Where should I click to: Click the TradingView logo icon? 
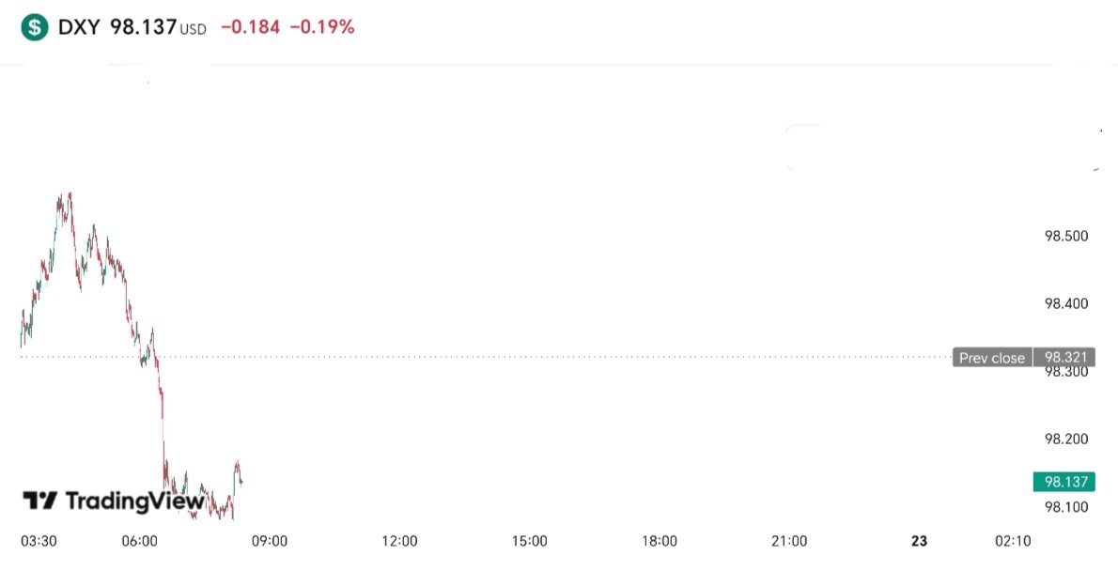[x=40, y=501]
